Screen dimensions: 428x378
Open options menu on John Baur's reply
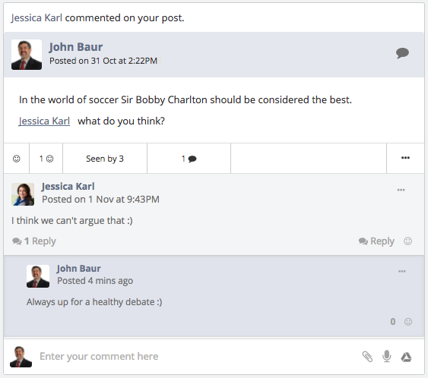(x=402, y=271)
